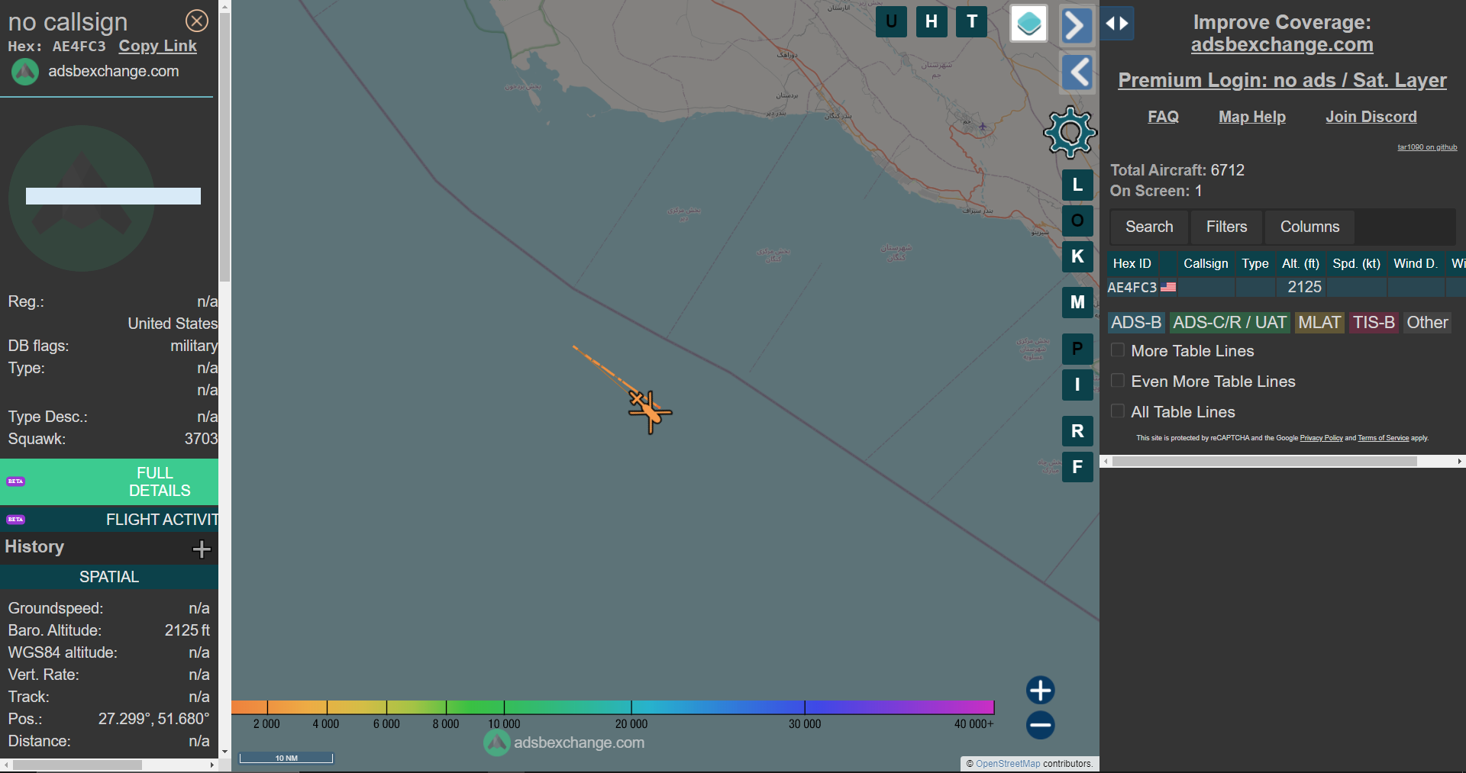Click the P map button
1466x773 pixels.
click(1077, 349)
